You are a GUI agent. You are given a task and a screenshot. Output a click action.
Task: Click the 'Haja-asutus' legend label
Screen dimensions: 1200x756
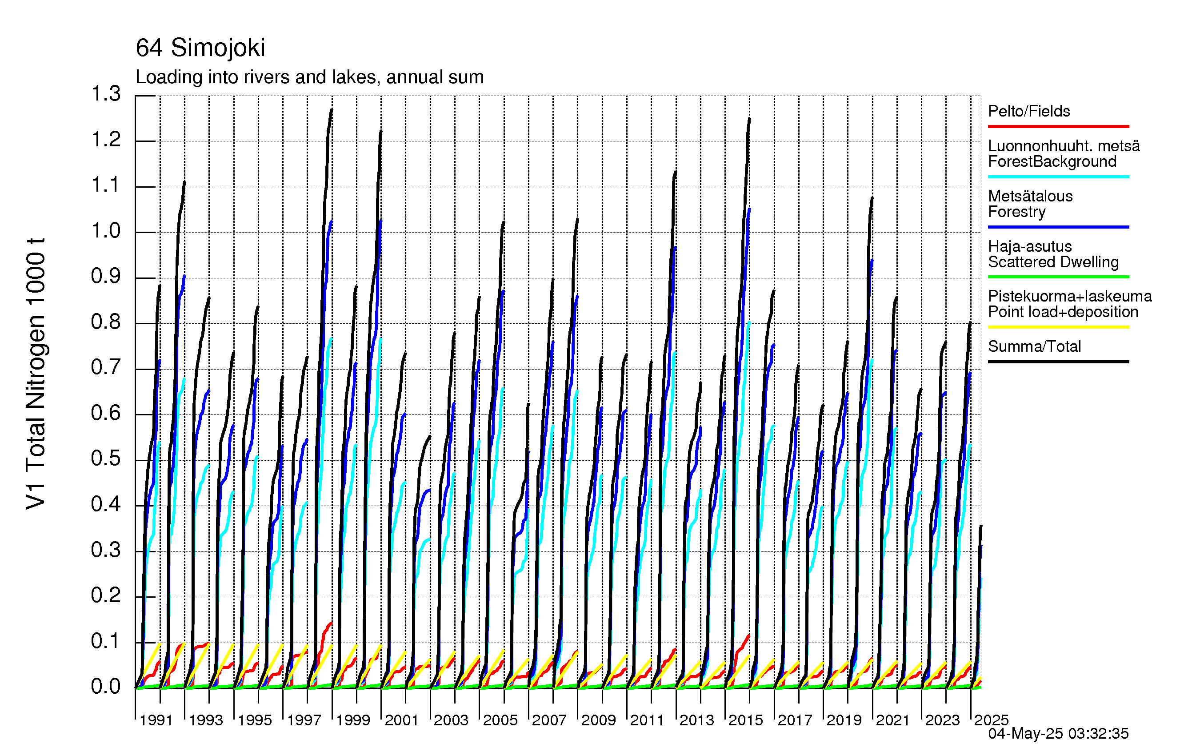click(x=1030, y=246)
